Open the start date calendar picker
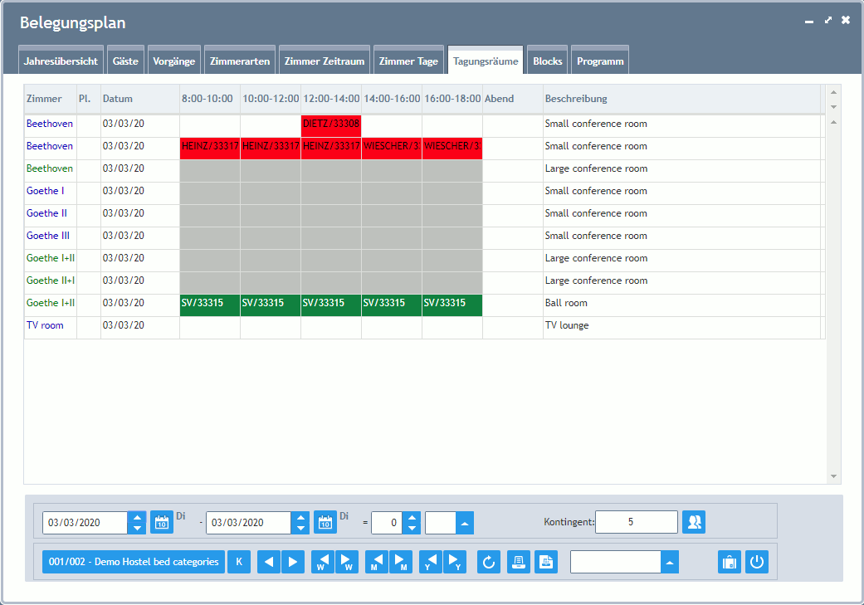Image resolution: width=864 pixels, height=605 pixels. coord(162,522)
